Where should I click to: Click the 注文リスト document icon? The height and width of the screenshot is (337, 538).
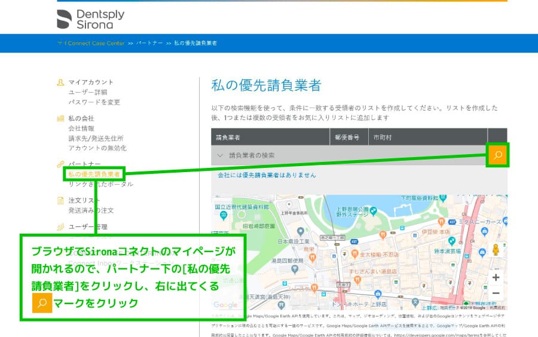60,201
